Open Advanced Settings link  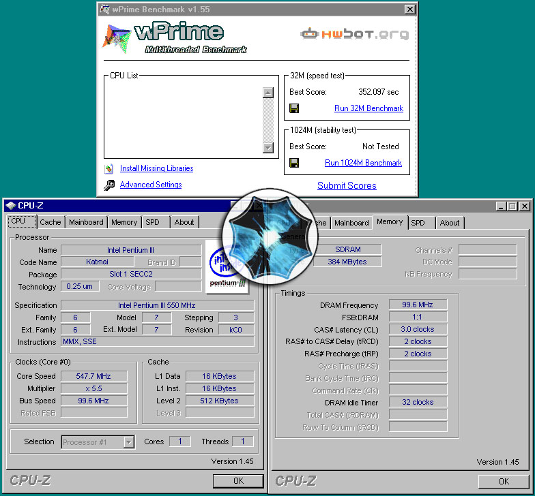tap(151, 185)
